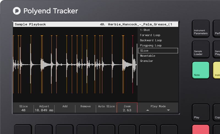Screen dimensions: 220x134
Task: Open the Instrument Parameters button
Action: coord(201,29)
